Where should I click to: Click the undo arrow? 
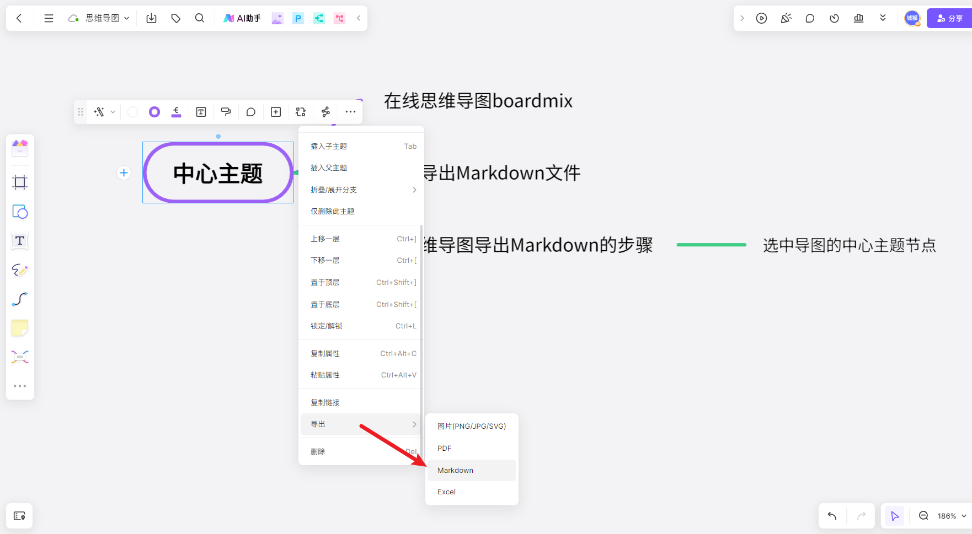click(832, 516)
